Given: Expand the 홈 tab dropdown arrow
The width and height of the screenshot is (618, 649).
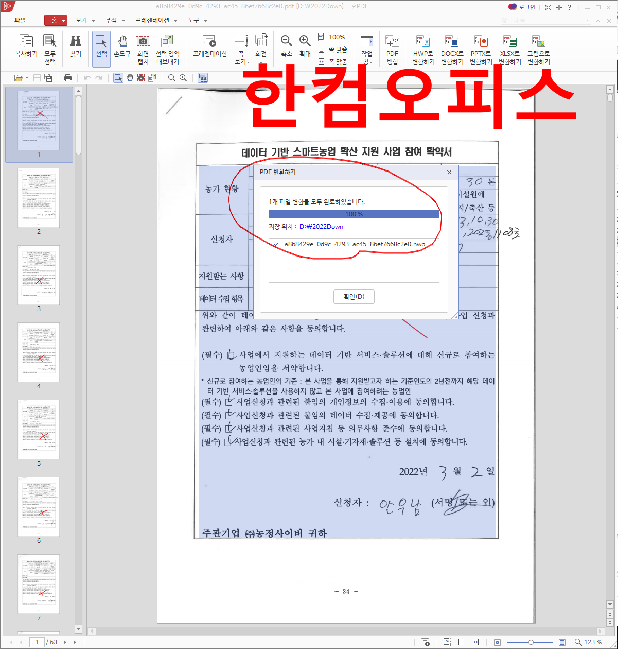Looking at the screenshot, I should click(x=64, y=21).
